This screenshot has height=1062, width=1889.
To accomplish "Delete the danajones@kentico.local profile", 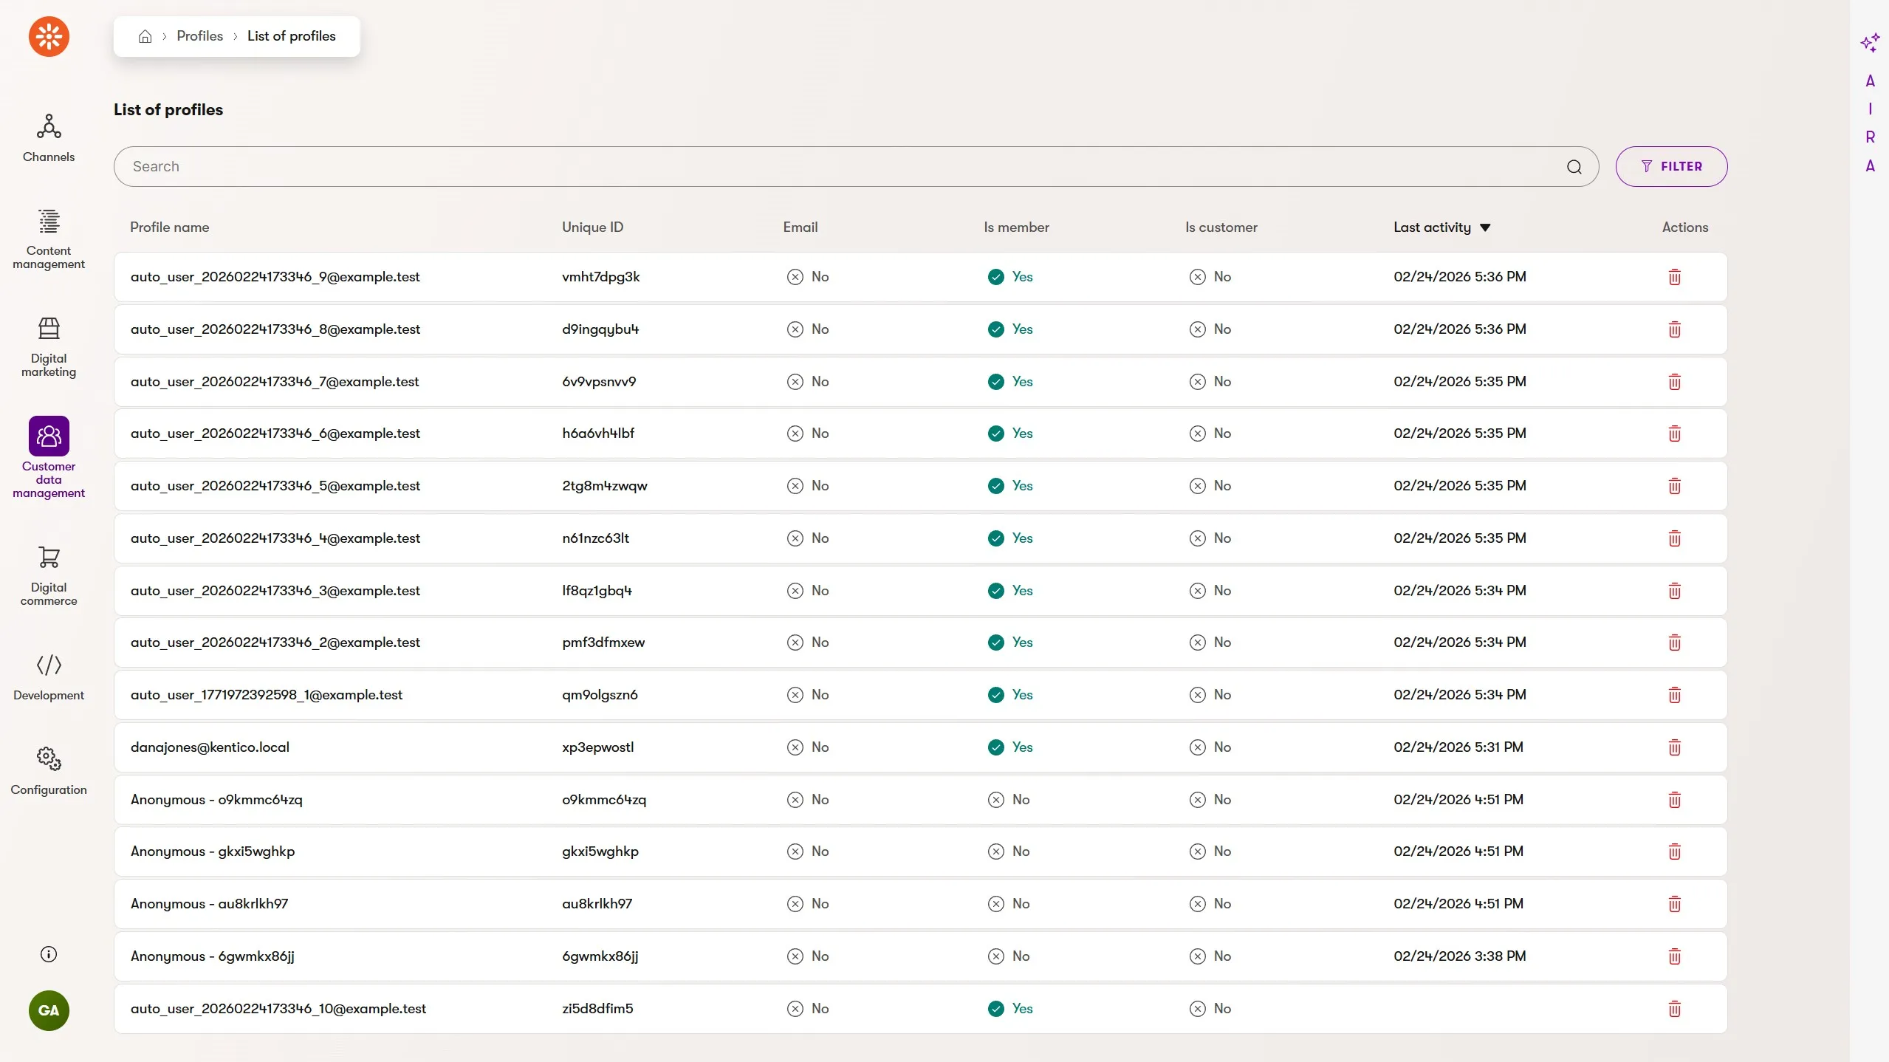I will 1674,747.
